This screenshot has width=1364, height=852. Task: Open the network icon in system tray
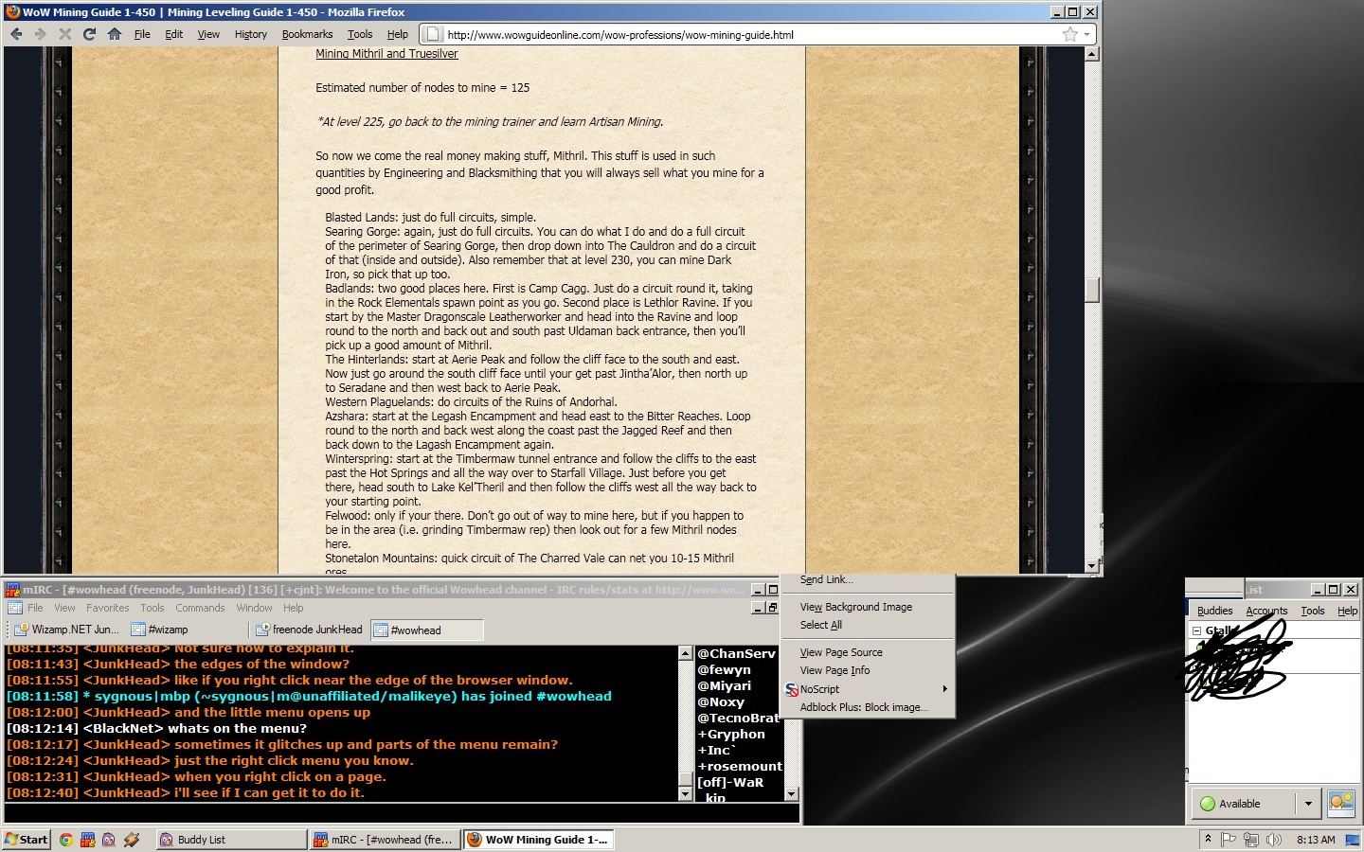(x=1251, y=840)
